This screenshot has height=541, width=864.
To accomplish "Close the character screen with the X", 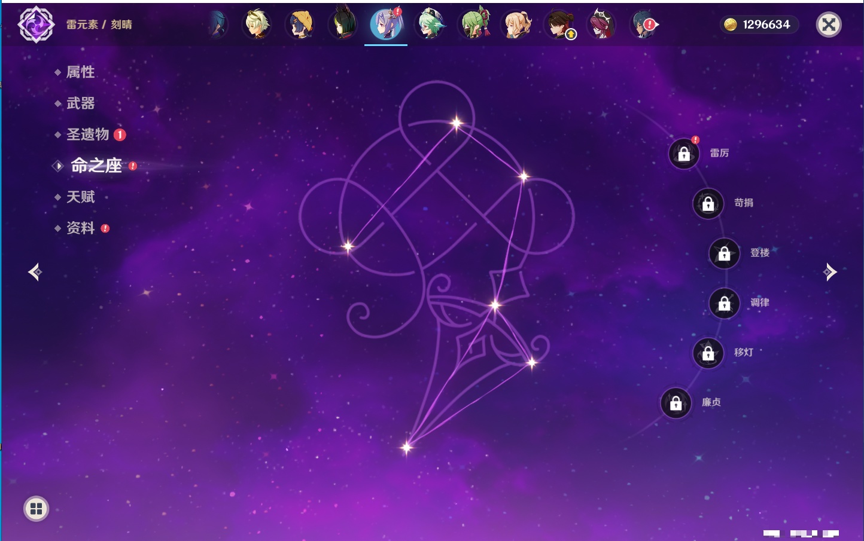I will 829,25.
